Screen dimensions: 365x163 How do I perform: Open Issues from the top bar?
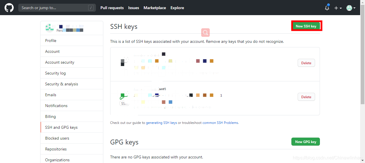coord(134,8)
